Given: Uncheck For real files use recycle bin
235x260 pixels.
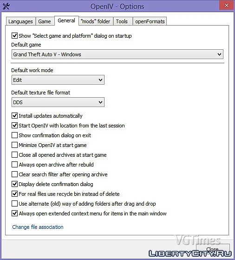Looking at the screenshot, I should pos(14,193).
